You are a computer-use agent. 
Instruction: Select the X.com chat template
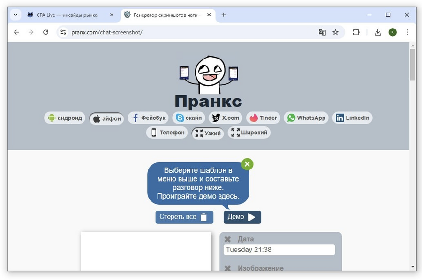click(226, 118)
